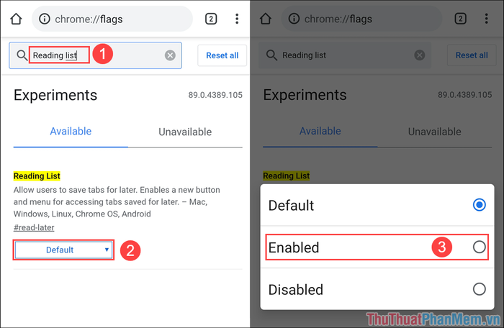Click the magnifier search icon in left panel
This screenshot has height=328, width=504.
click(x=22, y=55)
